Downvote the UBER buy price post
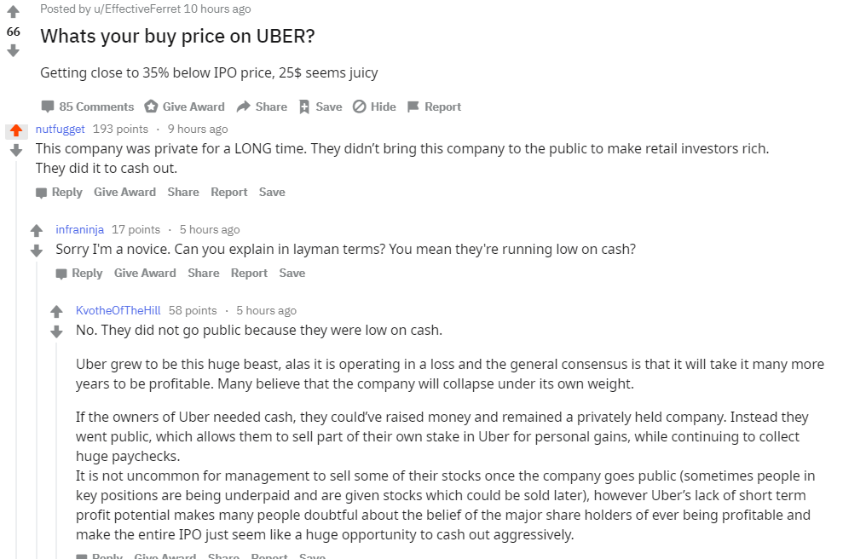This screenshot has height=559, width=843. pyautogui.click(x=13, y=50)
